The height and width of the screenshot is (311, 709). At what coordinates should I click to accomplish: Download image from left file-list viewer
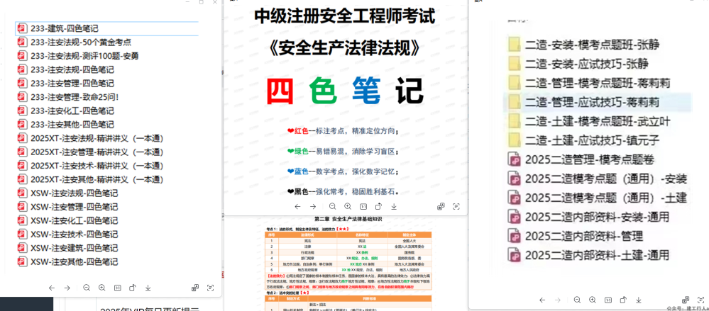point(148,288)
